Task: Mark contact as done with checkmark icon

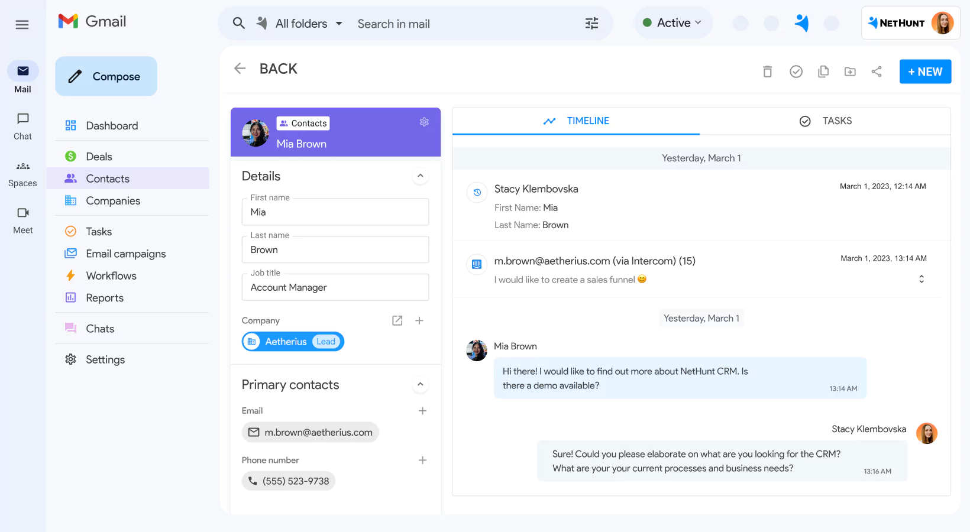Action: click(x=796, y=71)
